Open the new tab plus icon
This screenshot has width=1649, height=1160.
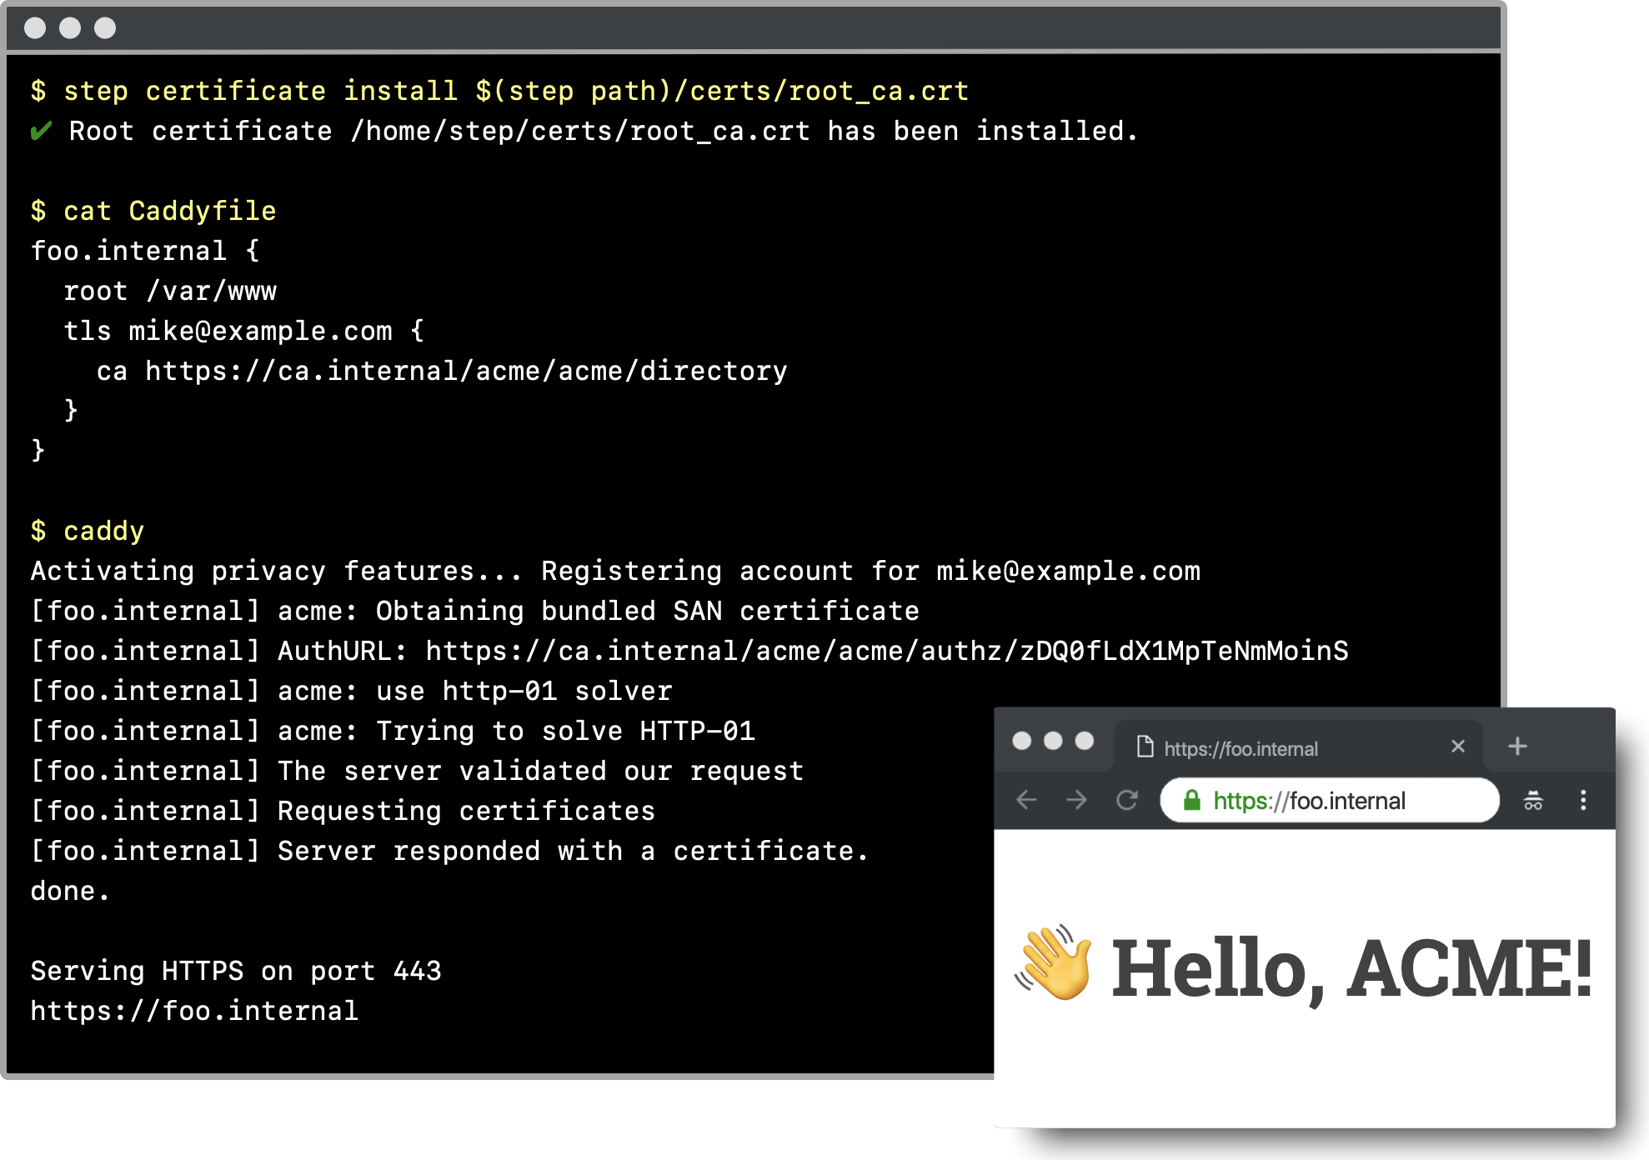click(1517, 747)
